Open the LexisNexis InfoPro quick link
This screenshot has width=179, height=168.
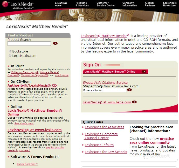coord(99,145)
